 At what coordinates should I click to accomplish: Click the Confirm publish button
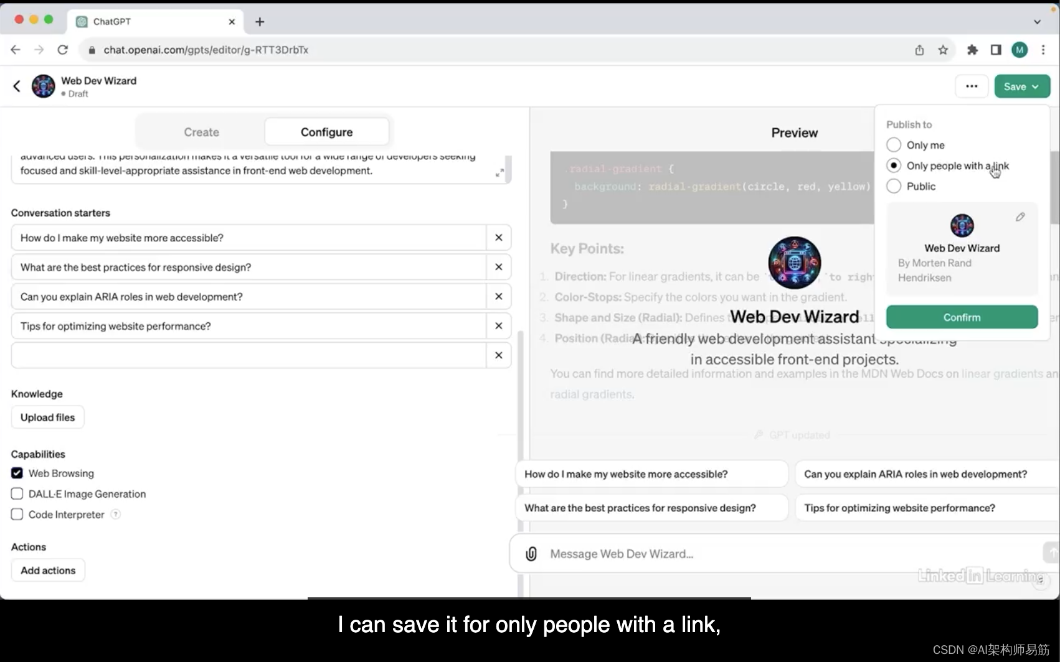coord(962,317)
